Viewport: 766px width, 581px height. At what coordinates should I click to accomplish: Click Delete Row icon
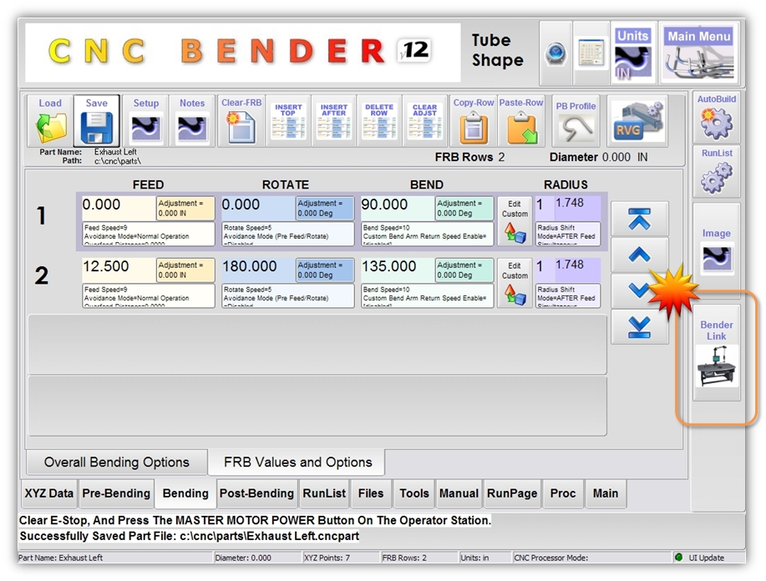click(x=379, y=122)
